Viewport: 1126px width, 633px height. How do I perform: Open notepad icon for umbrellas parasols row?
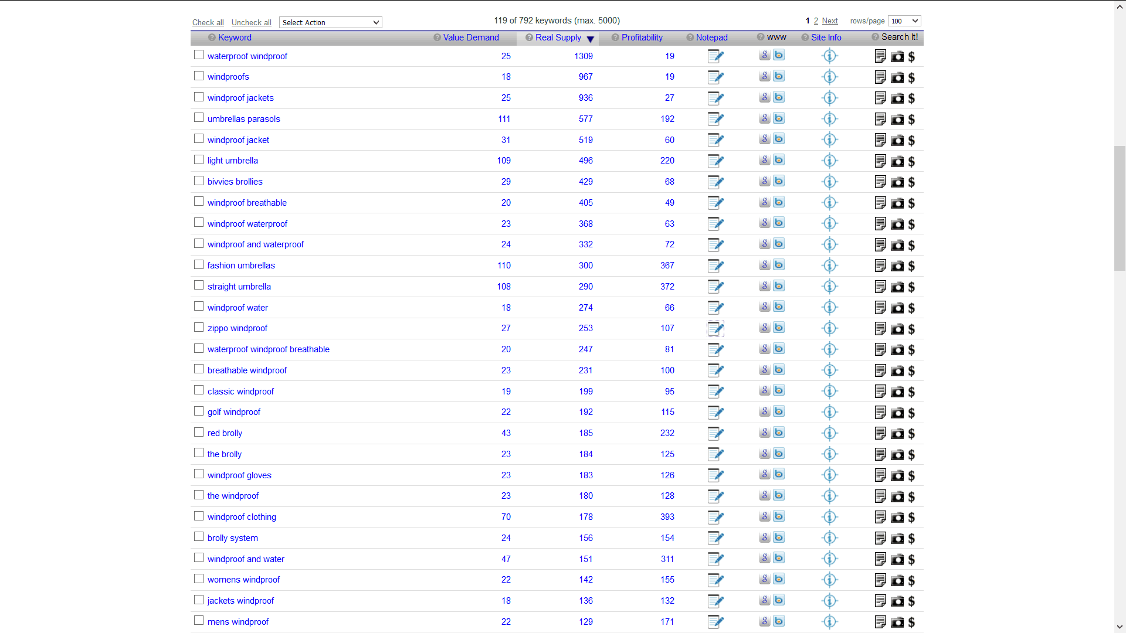[x=715, y=119]
